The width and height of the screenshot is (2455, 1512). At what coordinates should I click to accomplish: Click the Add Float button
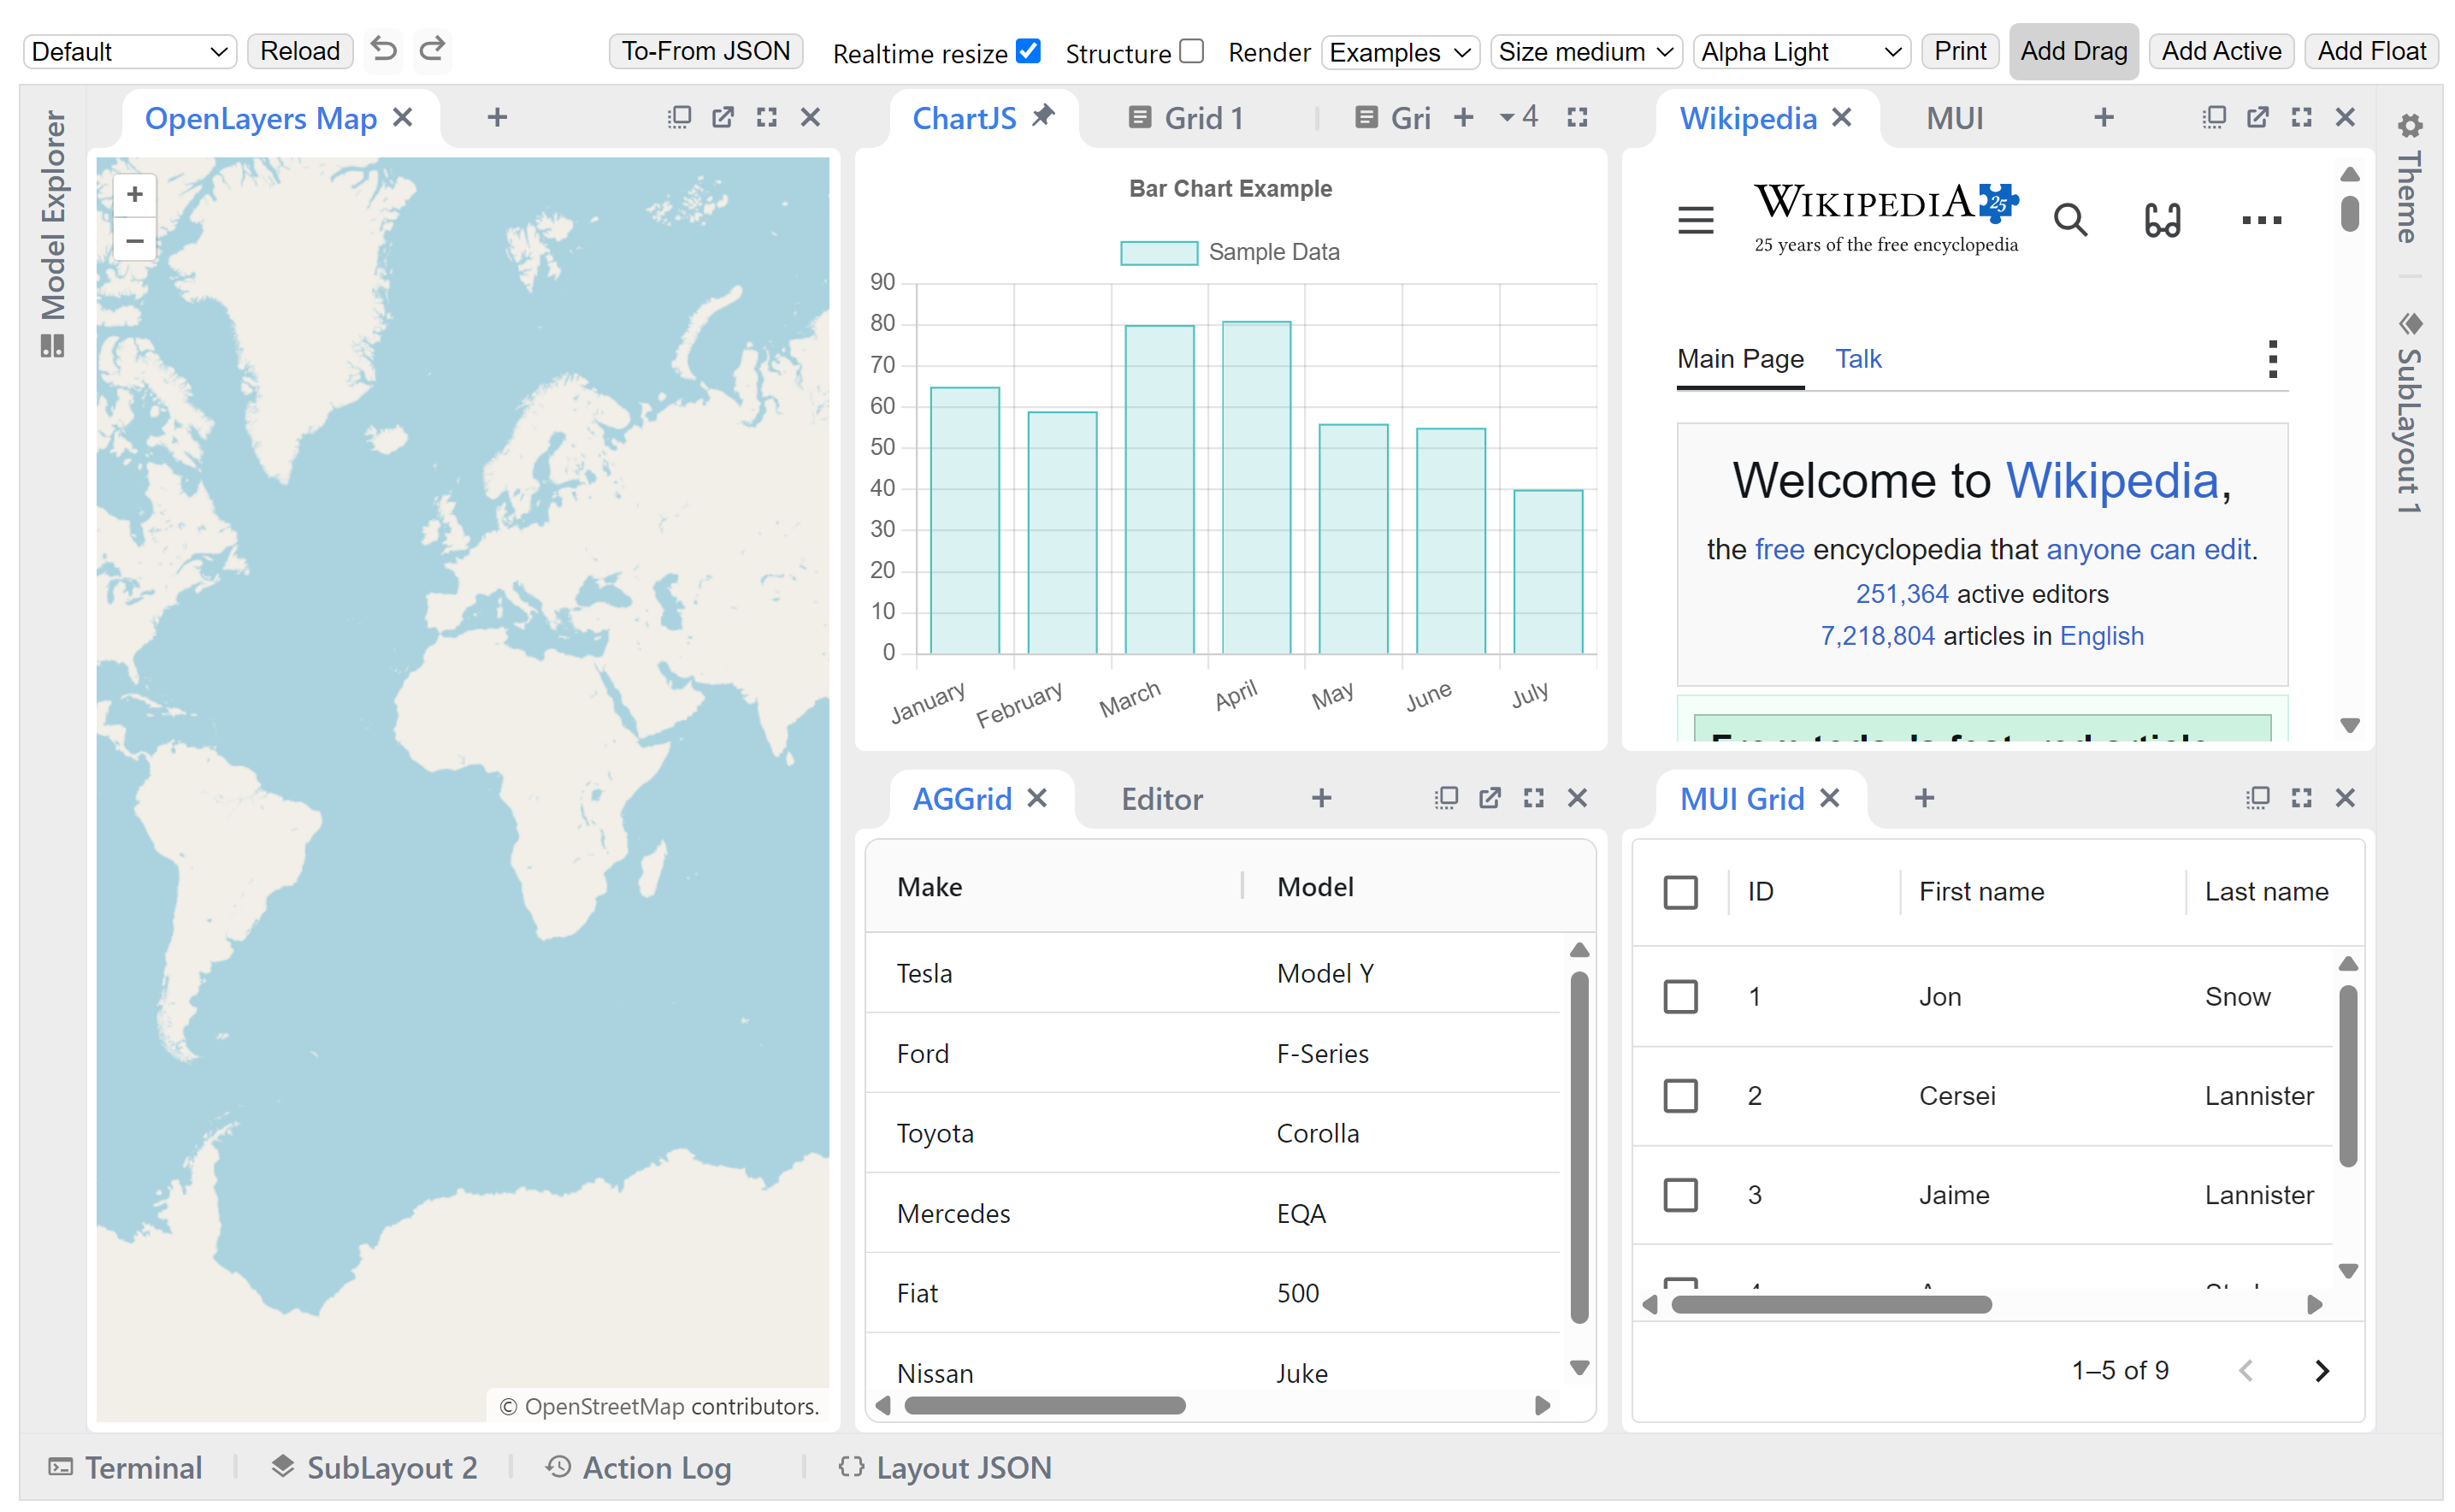2371,50
